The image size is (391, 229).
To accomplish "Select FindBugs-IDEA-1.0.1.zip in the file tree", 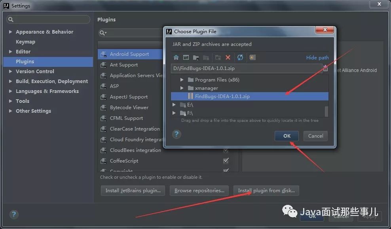I will pos(250,97).
